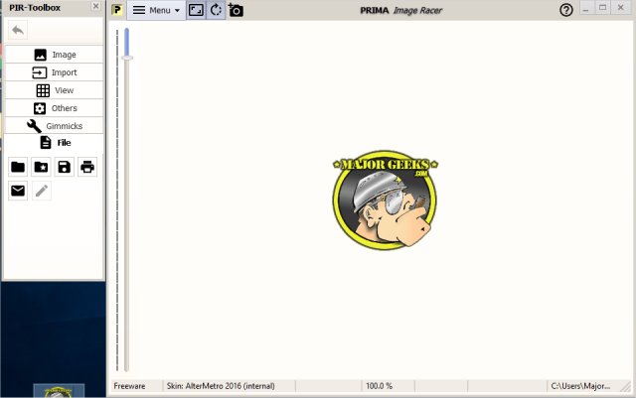Click the camera screenshot icon
Screen dimensions: 636x398
click(236, 10)
